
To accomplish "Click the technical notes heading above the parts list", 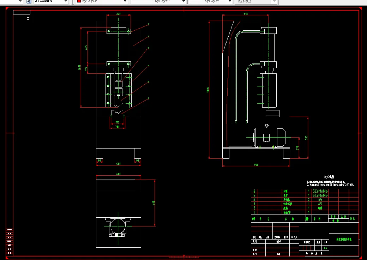I will [329, 177].
